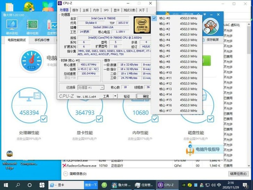Choose 核心 #17 from the core clock list
The image size is (253, 190).
(177, 111)
